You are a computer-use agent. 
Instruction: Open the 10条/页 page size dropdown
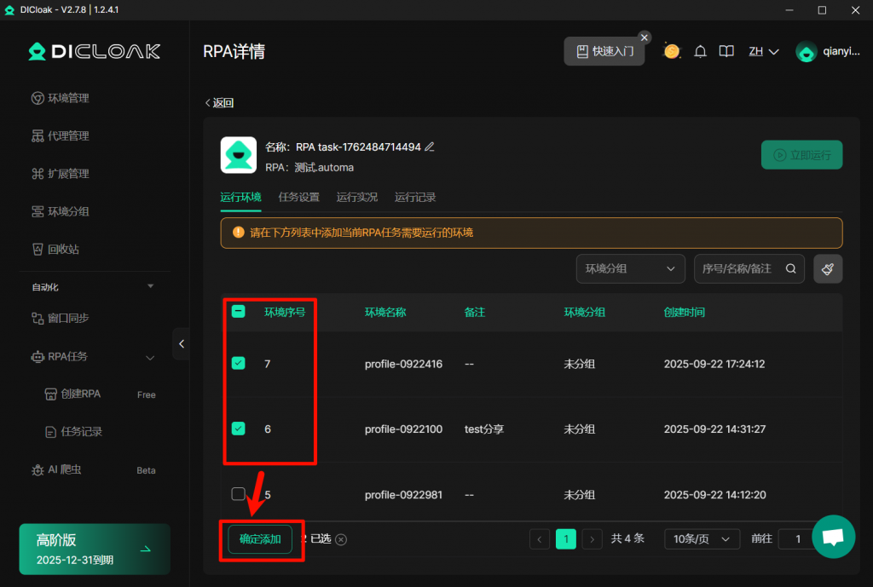pyautogui.click(x=702, y=538)
